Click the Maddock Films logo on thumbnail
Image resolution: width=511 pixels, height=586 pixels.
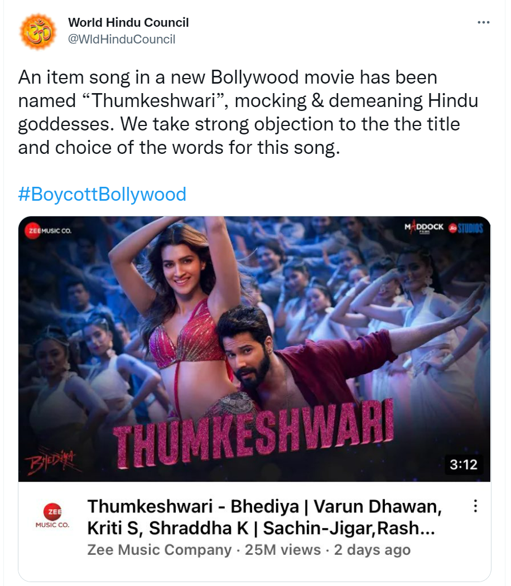coord(424,227)
